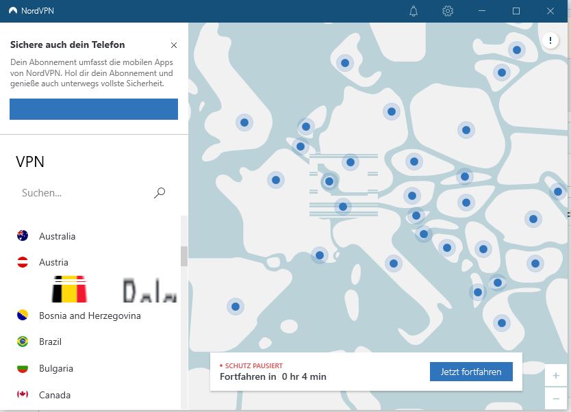Click the server pin on Denmark
The height and width of the screenshot is (412, 571).
(345, 63)
